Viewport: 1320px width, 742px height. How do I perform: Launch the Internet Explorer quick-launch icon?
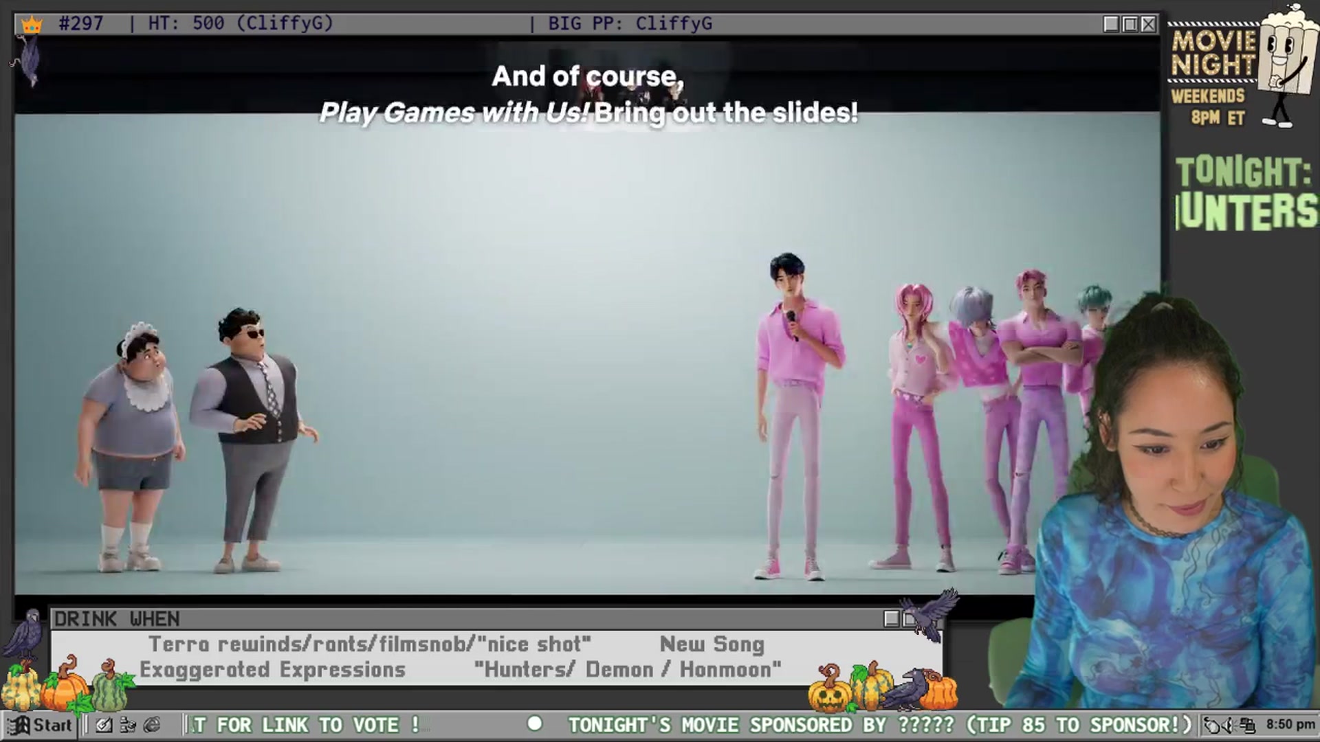pos(152,725)
